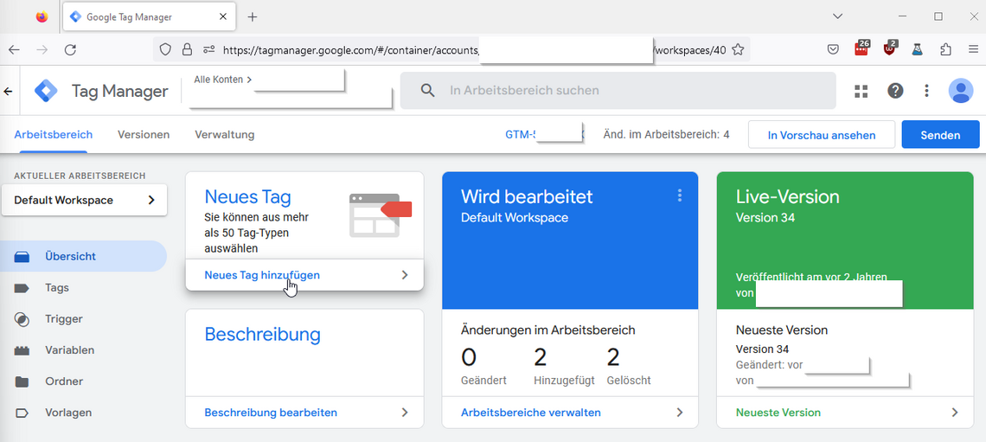Screen dimensions: 986x442
Task: Open Variablen in the sidebar
Action: [x=69, y=350]
